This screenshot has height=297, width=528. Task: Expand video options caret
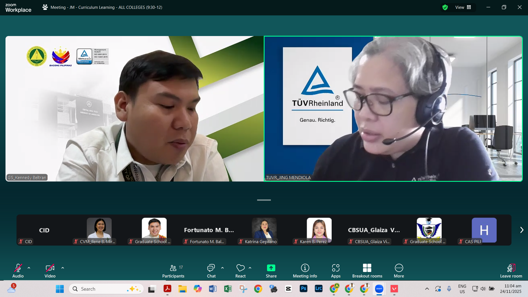tap(63, 268)
